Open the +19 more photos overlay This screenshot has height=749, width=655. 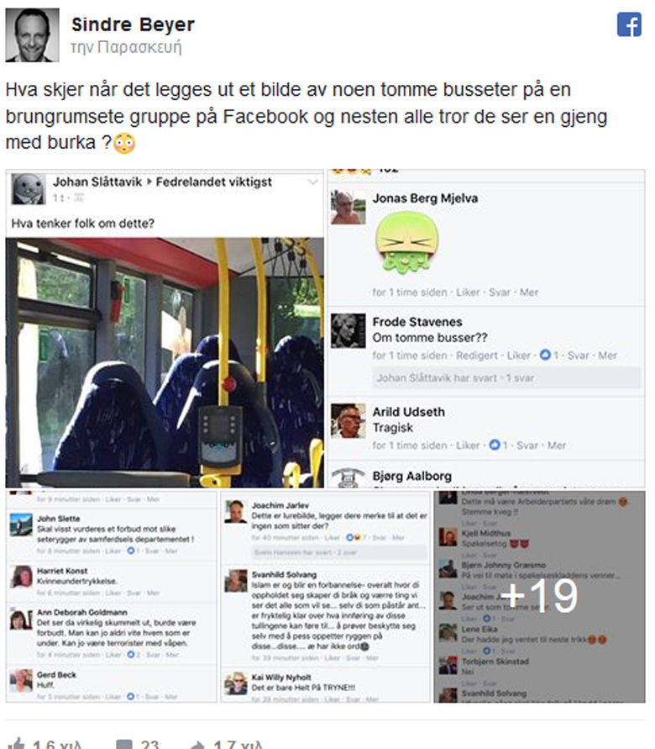pos(539,597)
